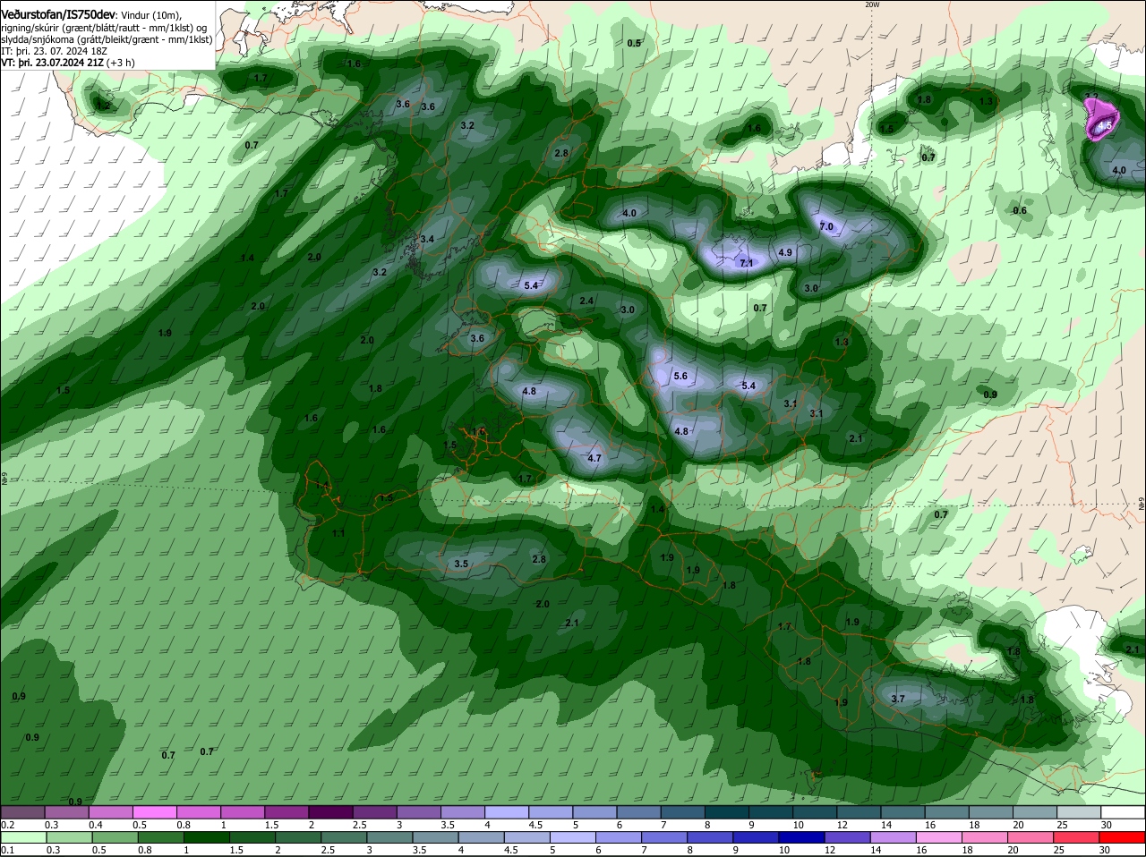Image resolution: width=1146 pixels, height=857 pixels.
Task: Pick the bright pink 0.5 snow swatch
Action: pos(153,811)
